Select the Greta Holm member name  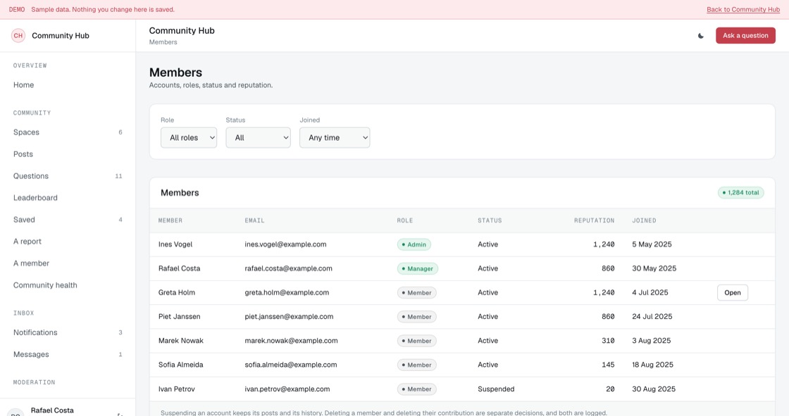coord(177,293)
